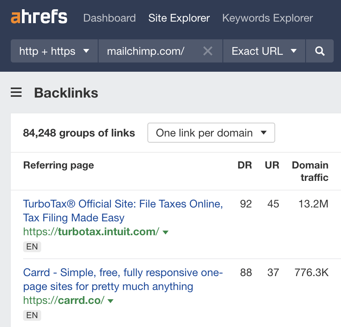
Task: Clear the mailchimp.com/ search input with the X
Action: pyautogui.click(x=208, y=51)
